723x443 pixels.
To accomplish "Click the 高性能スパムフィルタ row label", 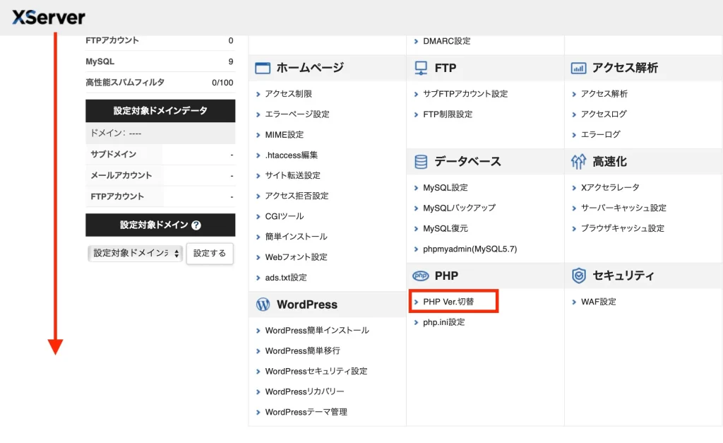I will pyautogui.click(x=125, y=82).
